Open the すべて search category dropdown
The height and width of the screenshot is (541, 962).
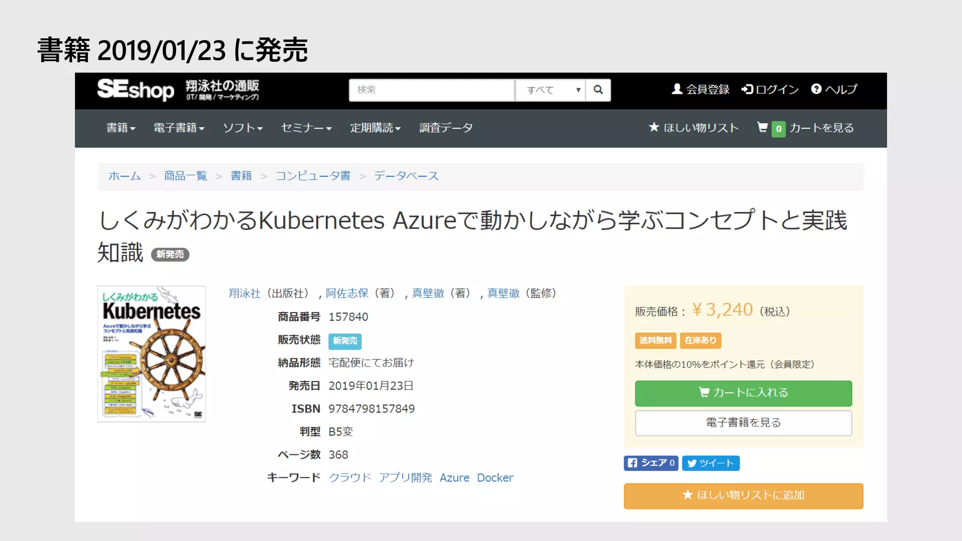(550, 90)
